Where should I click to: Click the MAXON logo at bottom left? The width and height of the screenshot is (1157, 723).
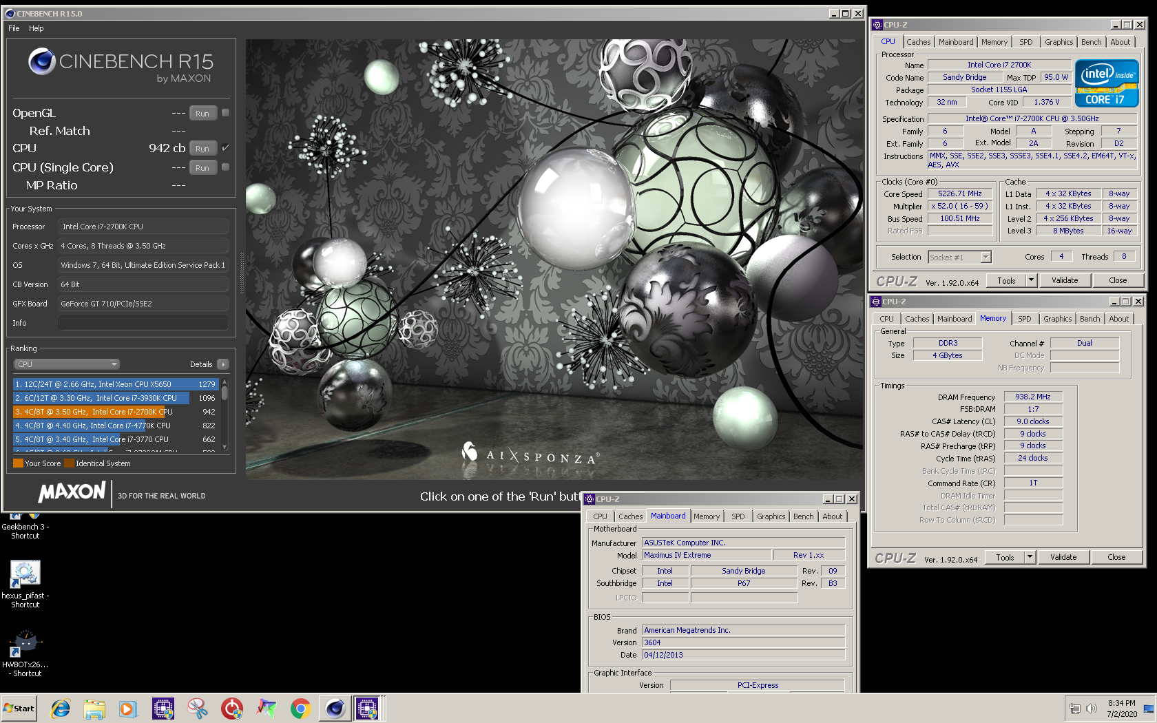[72, 492]
